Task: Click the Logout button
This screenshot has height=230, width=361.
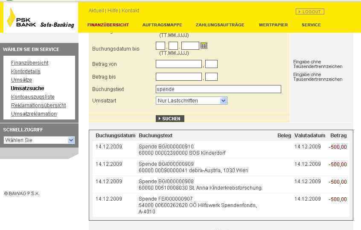Action: pos(310,11)
